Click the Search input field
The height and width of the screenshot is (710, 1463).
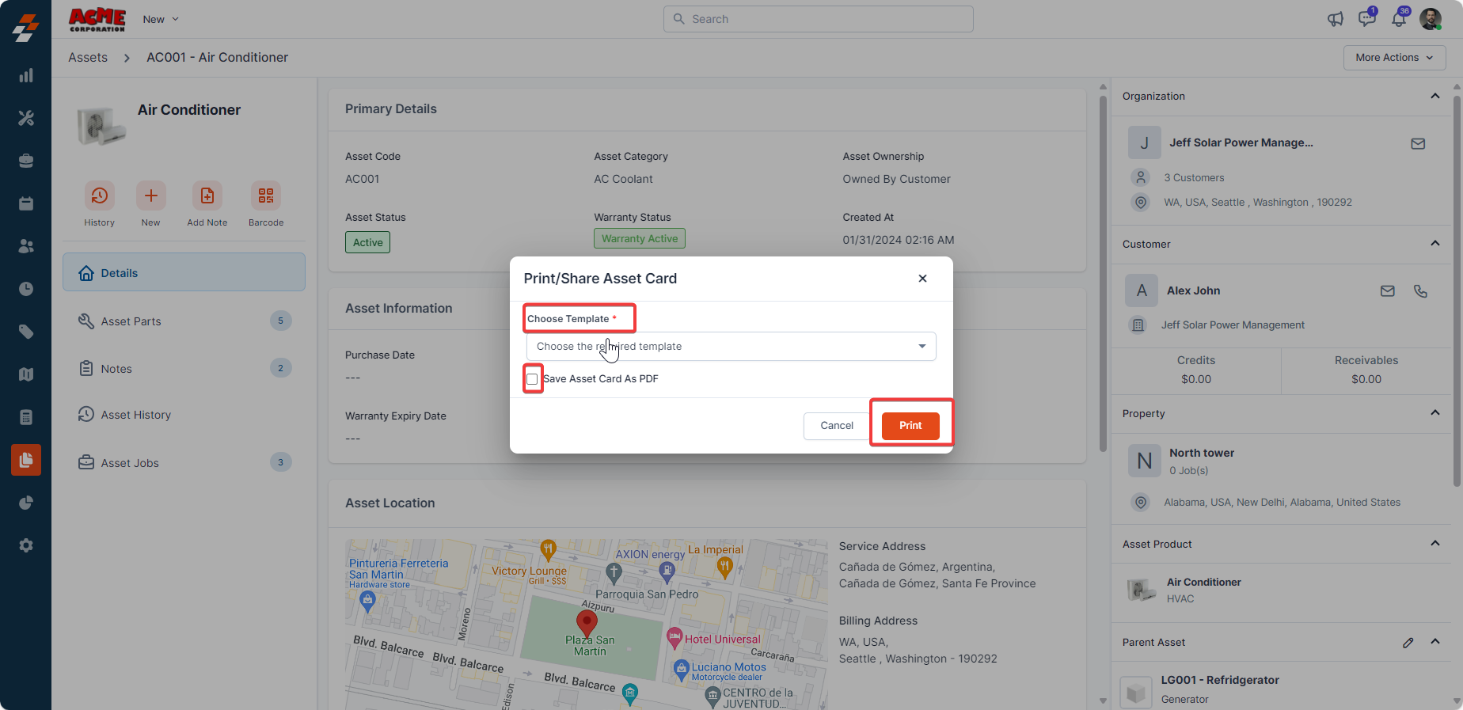click(x=819, y=19)
